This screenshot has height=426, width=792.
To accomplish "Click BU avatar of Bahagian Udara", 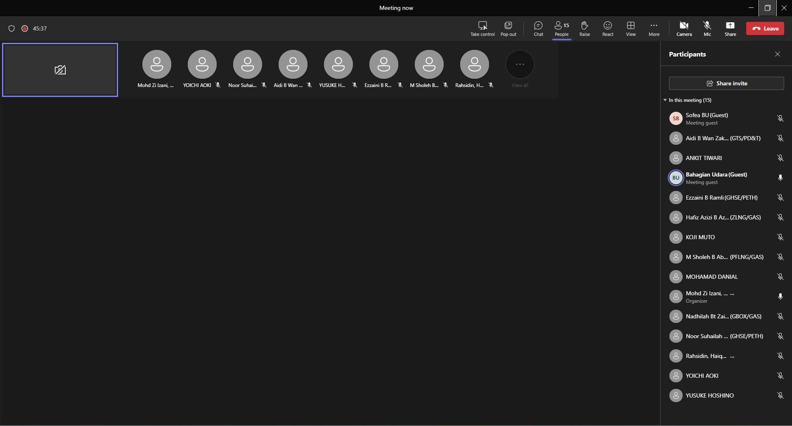I will coord(676,178).
